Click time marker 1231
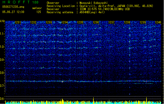 click(18, 22)
